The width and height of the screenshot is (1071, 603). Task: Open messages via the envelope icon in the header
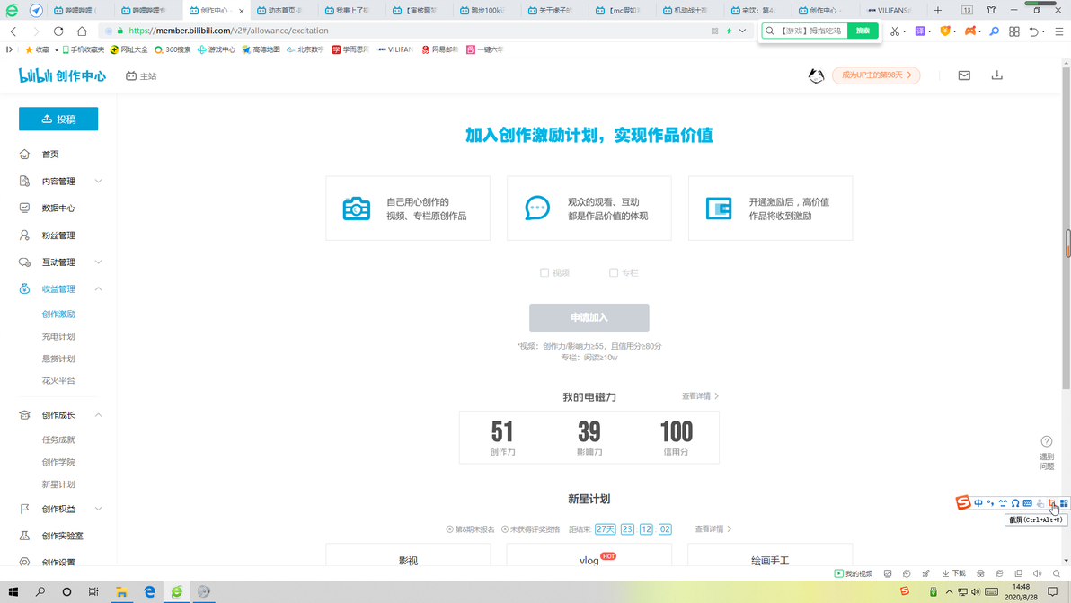tap(963, 75)
